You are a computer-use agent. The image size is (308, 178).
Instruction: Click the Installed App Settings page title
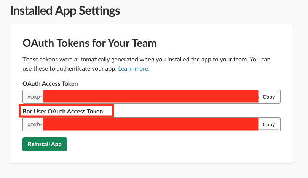pyautogui.click(x=65, y=11)
